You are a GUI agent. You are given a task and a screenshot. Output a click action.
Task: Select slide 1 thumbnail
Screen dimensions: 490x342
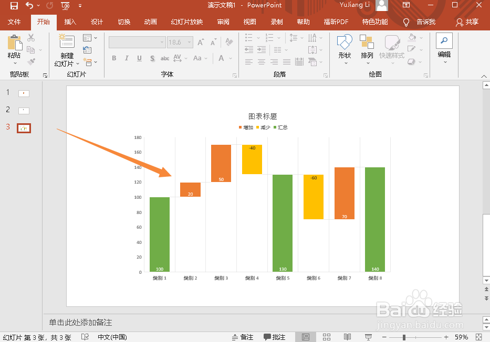(x=24, y=93)
